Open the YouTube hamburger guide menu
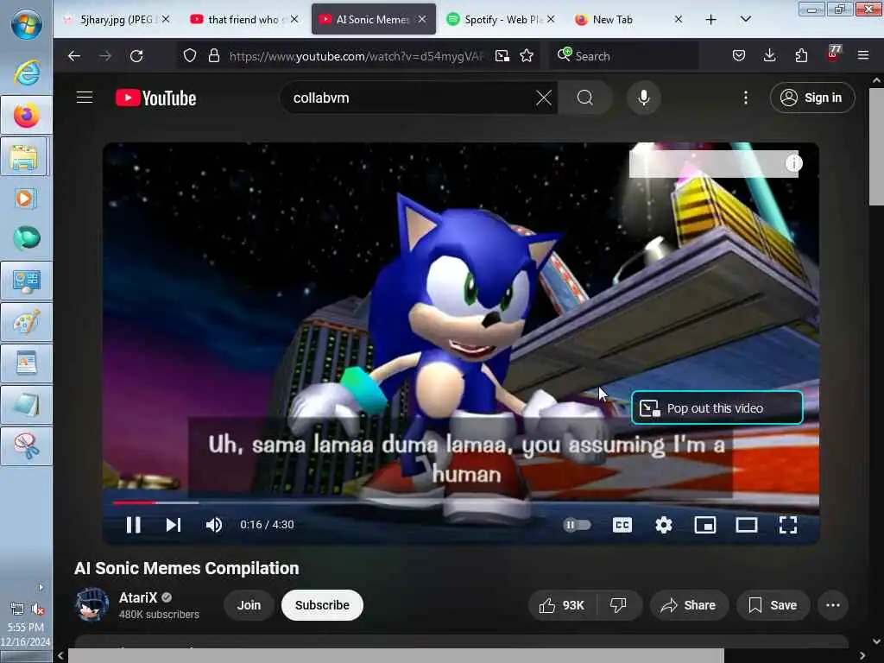 (85, 98)
